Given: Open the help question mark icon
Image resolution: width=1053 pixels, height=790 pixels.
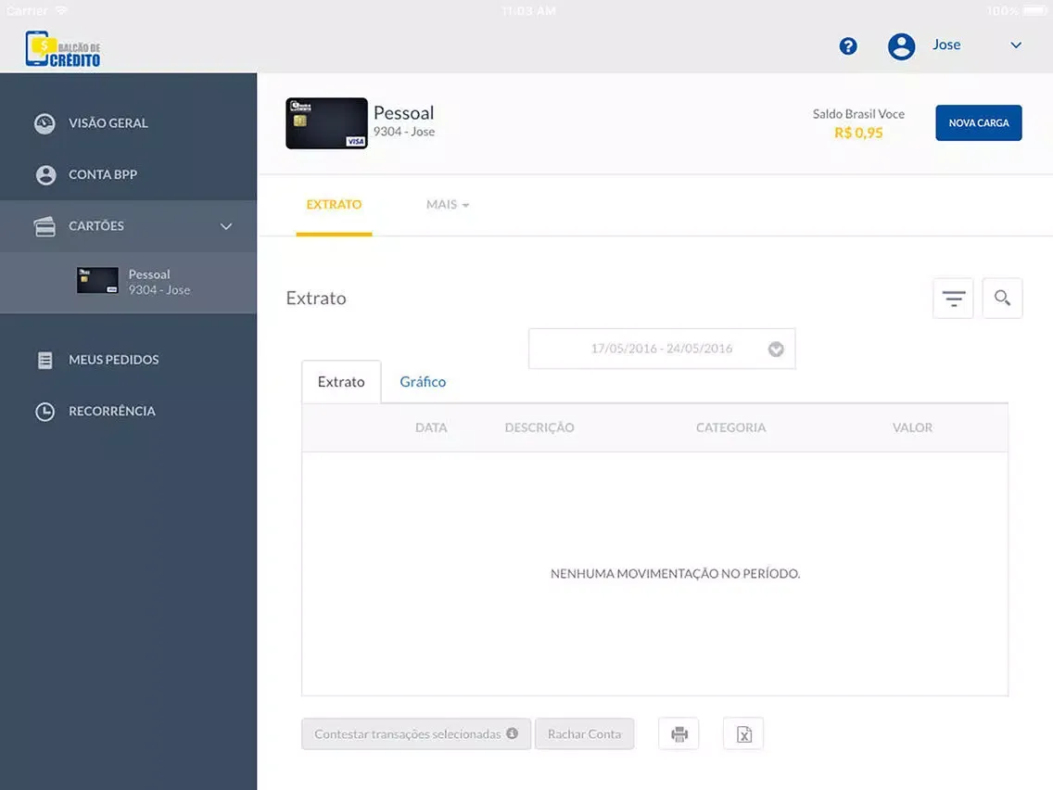Looking at the screenshot, I should pos(848,46).
